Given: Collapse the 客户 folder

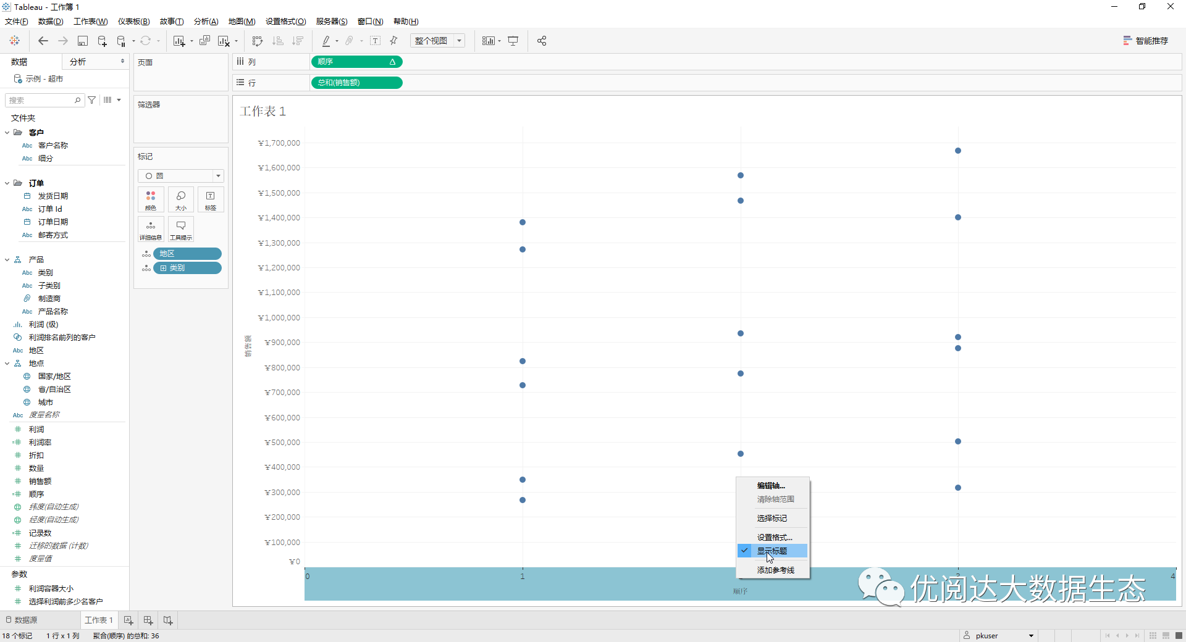Looking at the screenshot, I should pyautogui.click(x=7, y=132).
